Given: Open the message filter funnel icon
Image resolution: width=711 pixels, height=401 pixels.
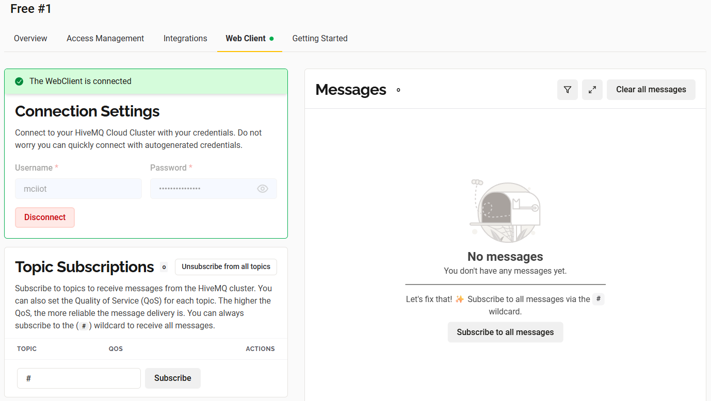Looking at the screenshot, I should point(567,90).
